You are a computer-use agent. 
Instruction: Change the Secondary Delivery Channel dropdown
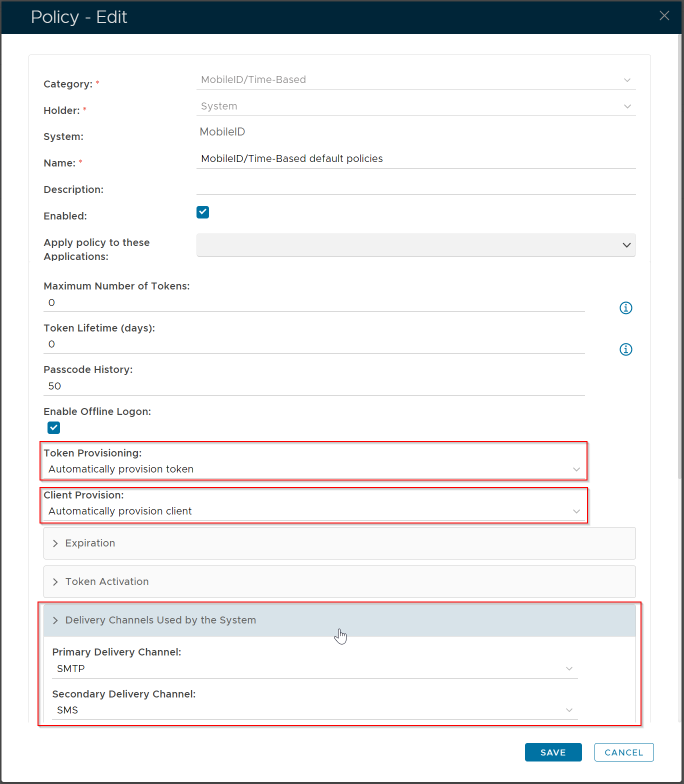point(314,710)
